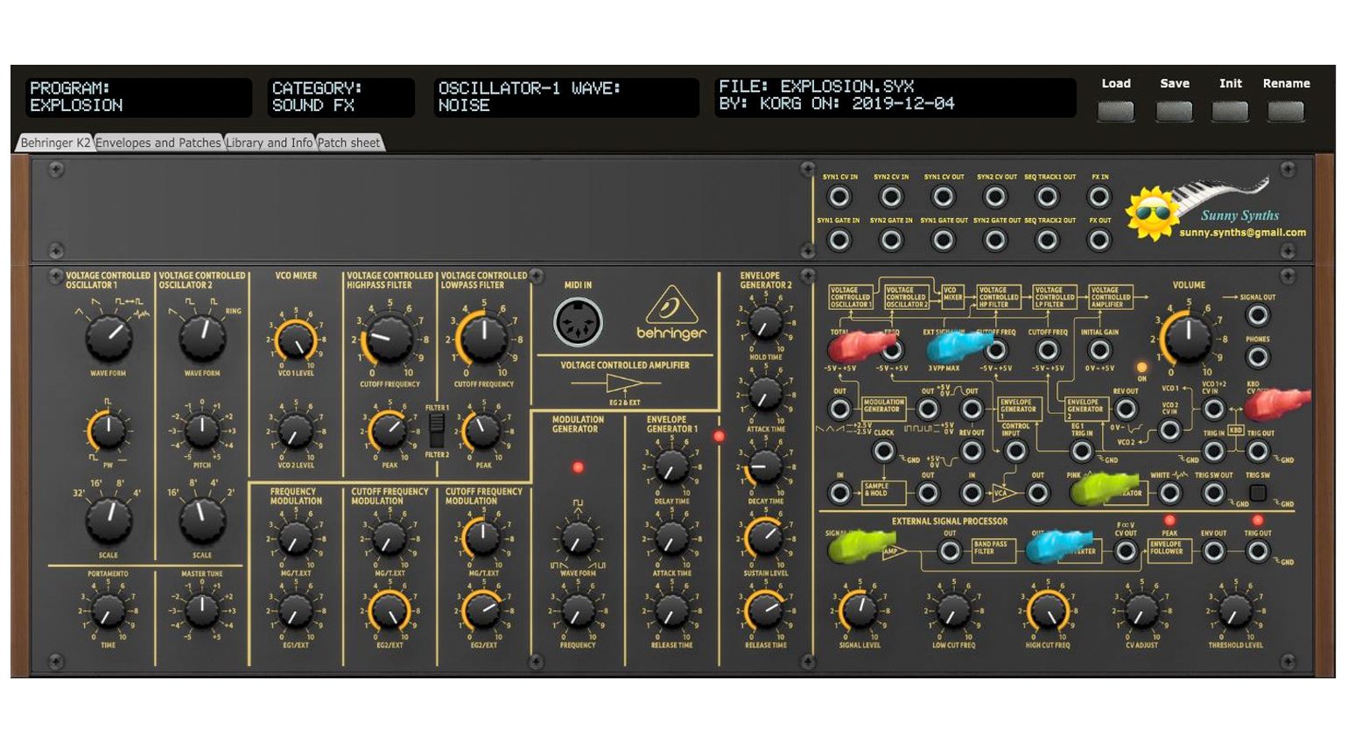The image size is (1348, 744).
Task: Click the SIGNAL LEVEL knob
Action: point(859,611)
